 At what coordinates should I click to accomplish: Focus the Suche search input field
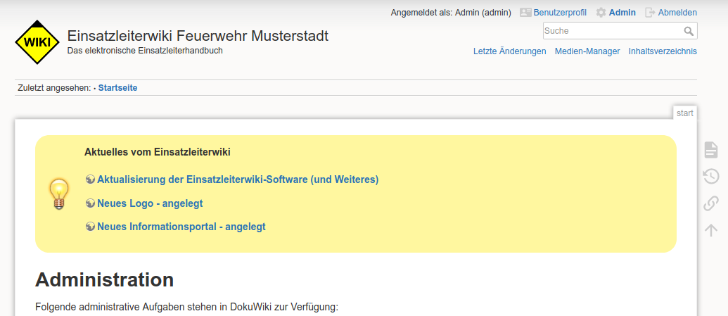click(x=612, y=31)
